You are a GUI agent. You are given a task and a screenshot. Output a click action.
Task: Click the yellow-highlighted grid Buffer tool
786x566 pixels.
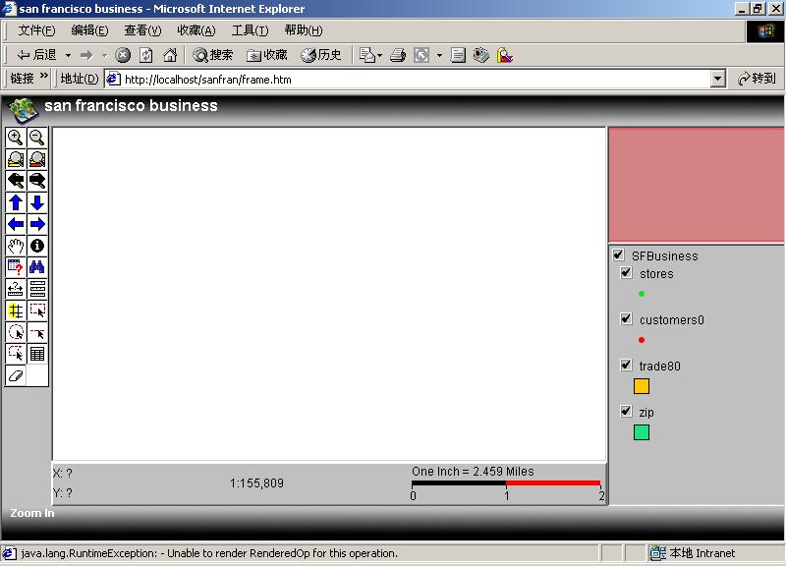click(x=16, y=311)
